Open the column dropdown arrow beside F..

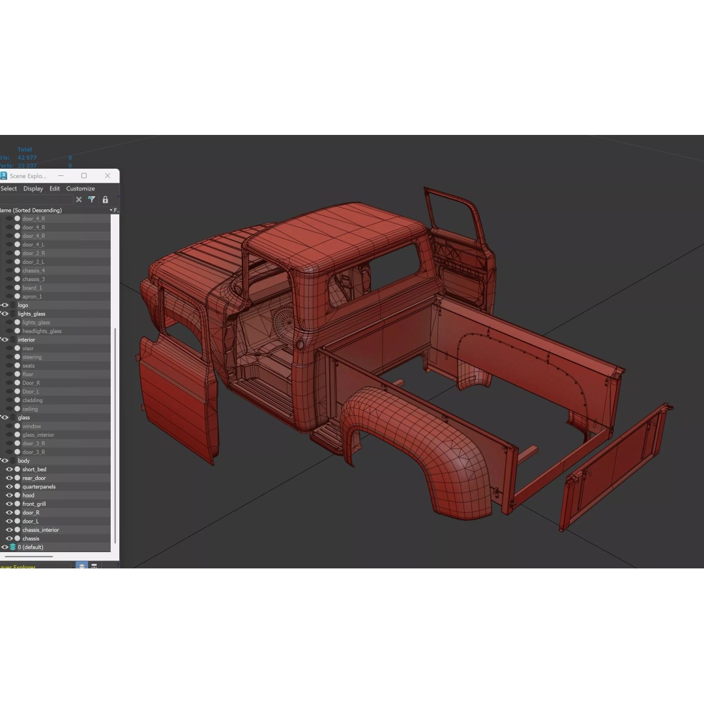tap(111, 210)
